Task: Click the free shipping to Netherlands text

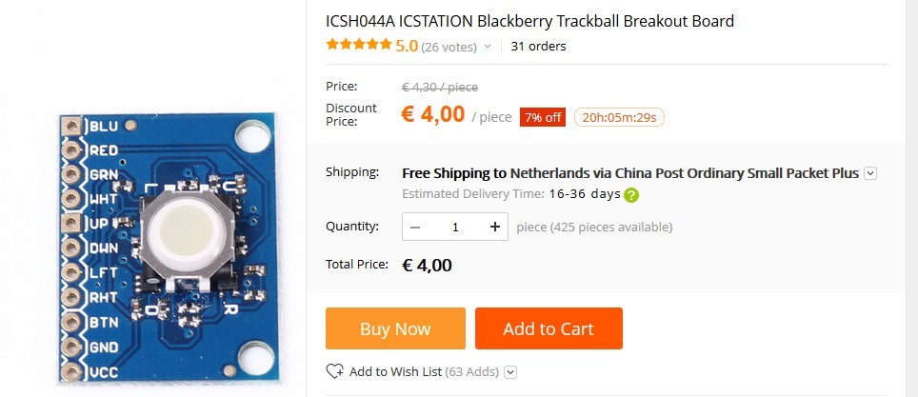Action: (x=630, y=173)
